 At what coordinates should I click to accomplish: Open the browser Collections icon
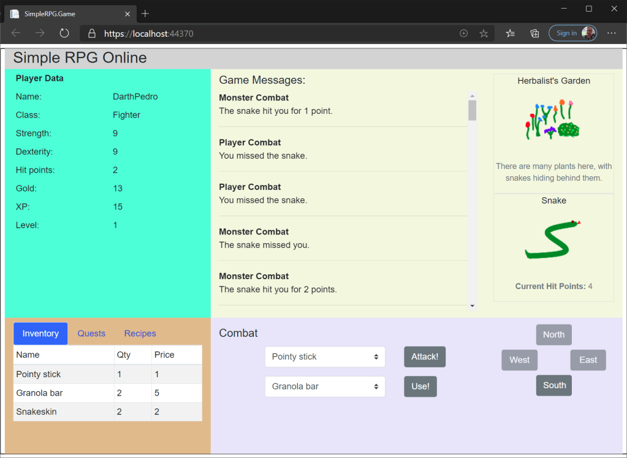tap(534, 34)
